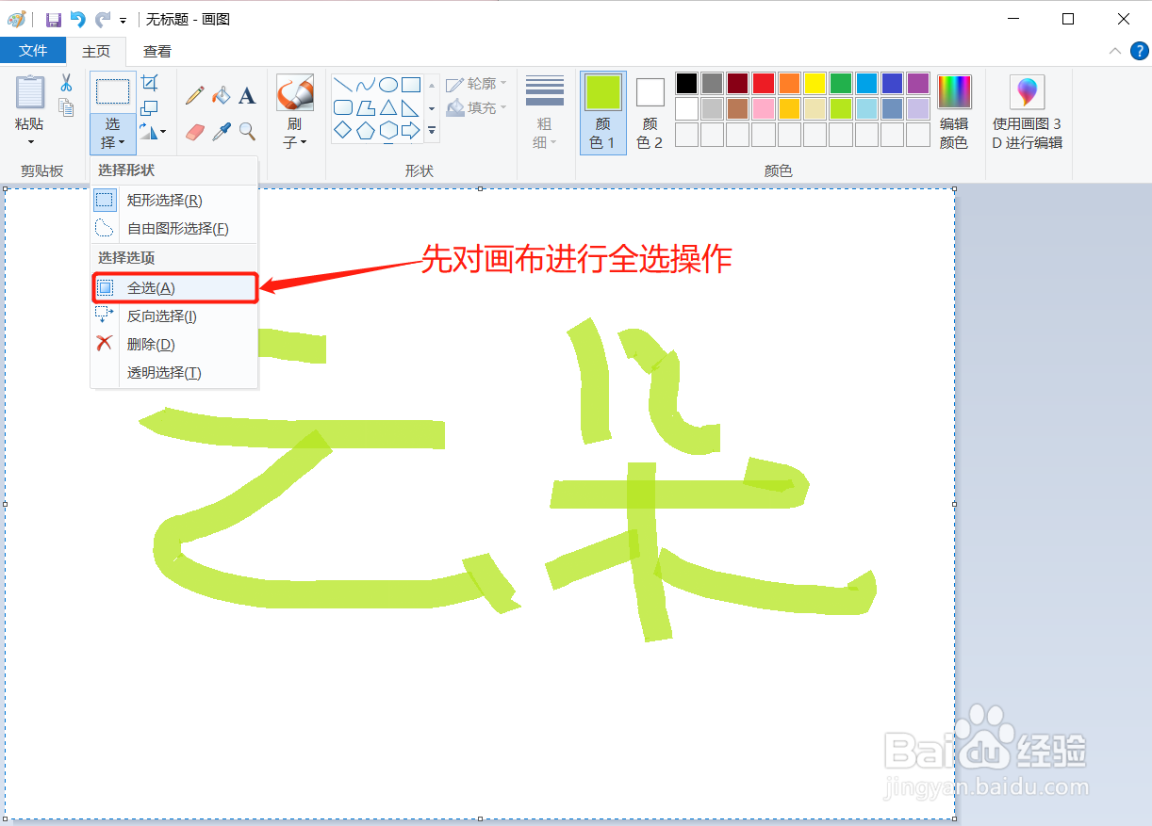Open the 轮廓 (Outline) dropdown
1152x826 pixels.
(x=476, y=83)
